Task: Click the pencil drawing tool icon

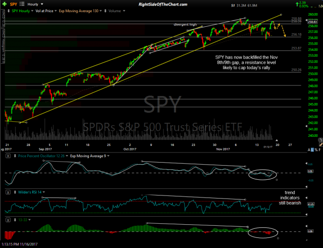Action: 321,145
